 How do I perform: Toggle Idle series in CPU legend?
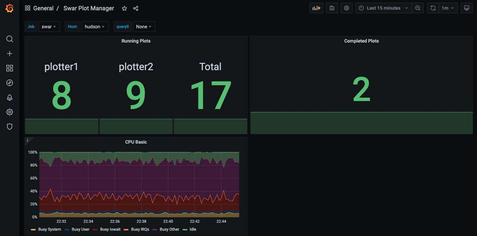point(193,229)
